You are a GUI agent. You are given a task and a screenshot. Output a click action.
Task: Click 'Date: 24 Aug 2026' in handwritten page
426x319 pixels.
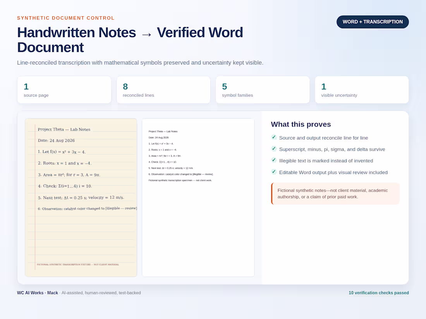pyautogui.click(x=56, y=140)
